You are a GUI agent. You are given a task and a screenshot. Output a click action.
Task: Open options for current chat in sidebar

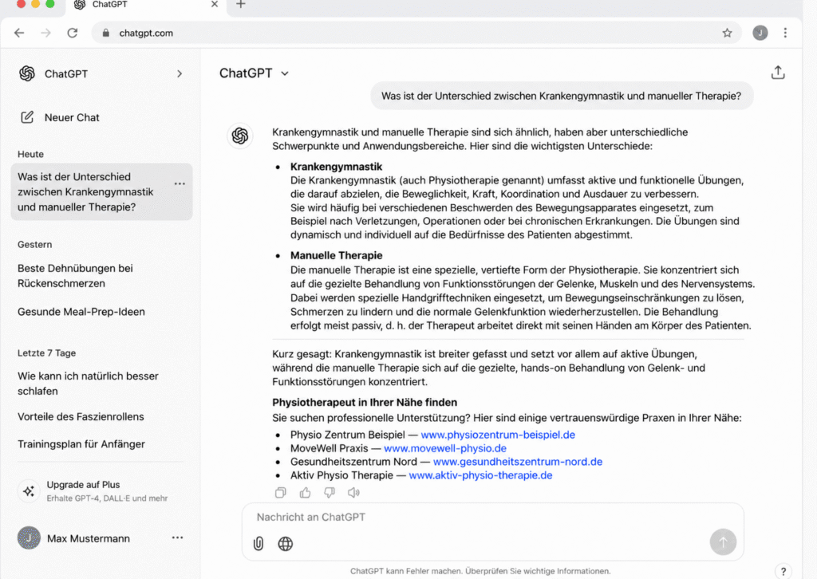(x=180, y=183)
